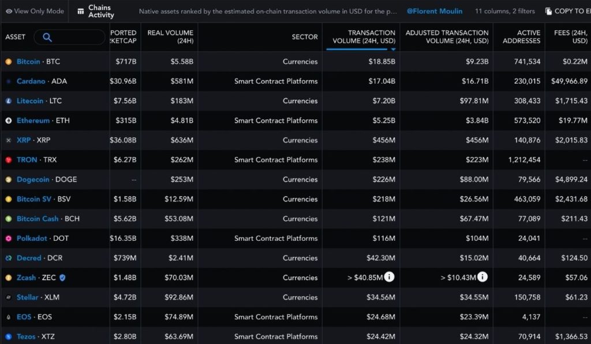Open the EOS asset link
This screenshot has height=344, width=591.
point(24,317)
